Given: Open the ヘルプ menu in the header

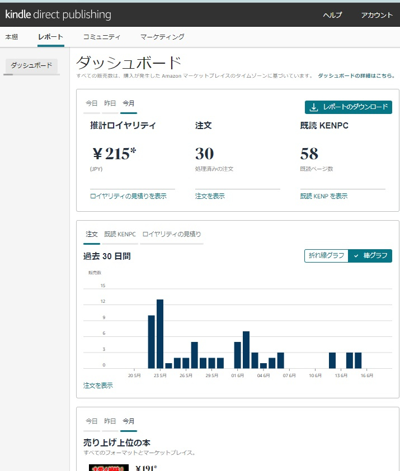Looking at the screenshot, I should pyautogui.click(x=332, y=15).
